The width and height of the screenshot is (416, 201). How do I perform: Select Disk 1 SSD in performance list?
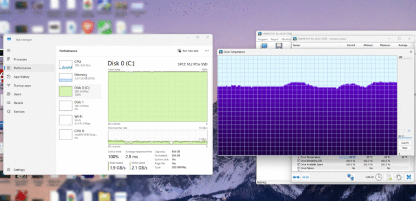coord(79,105)
